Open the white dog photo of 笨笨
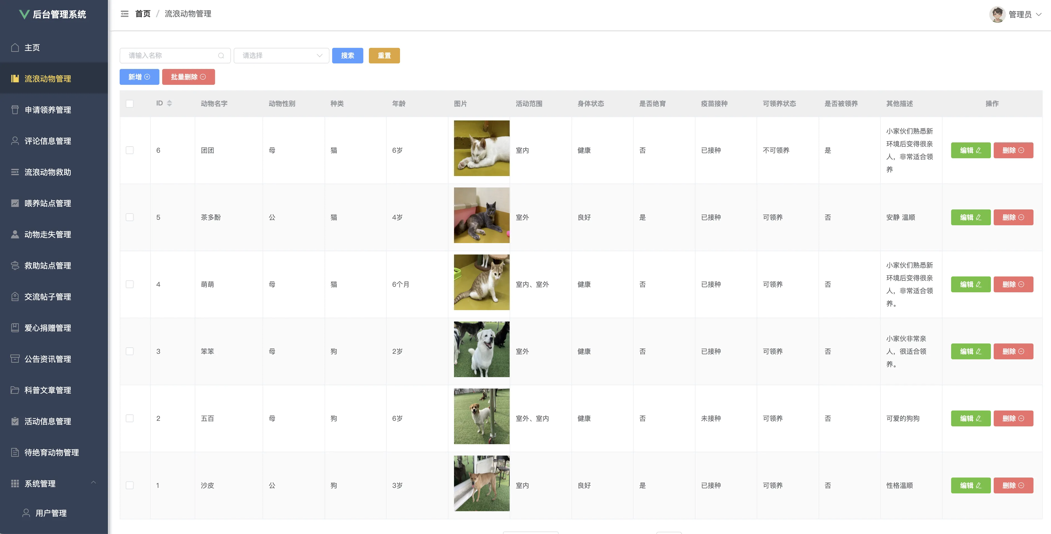 (482, 349)
